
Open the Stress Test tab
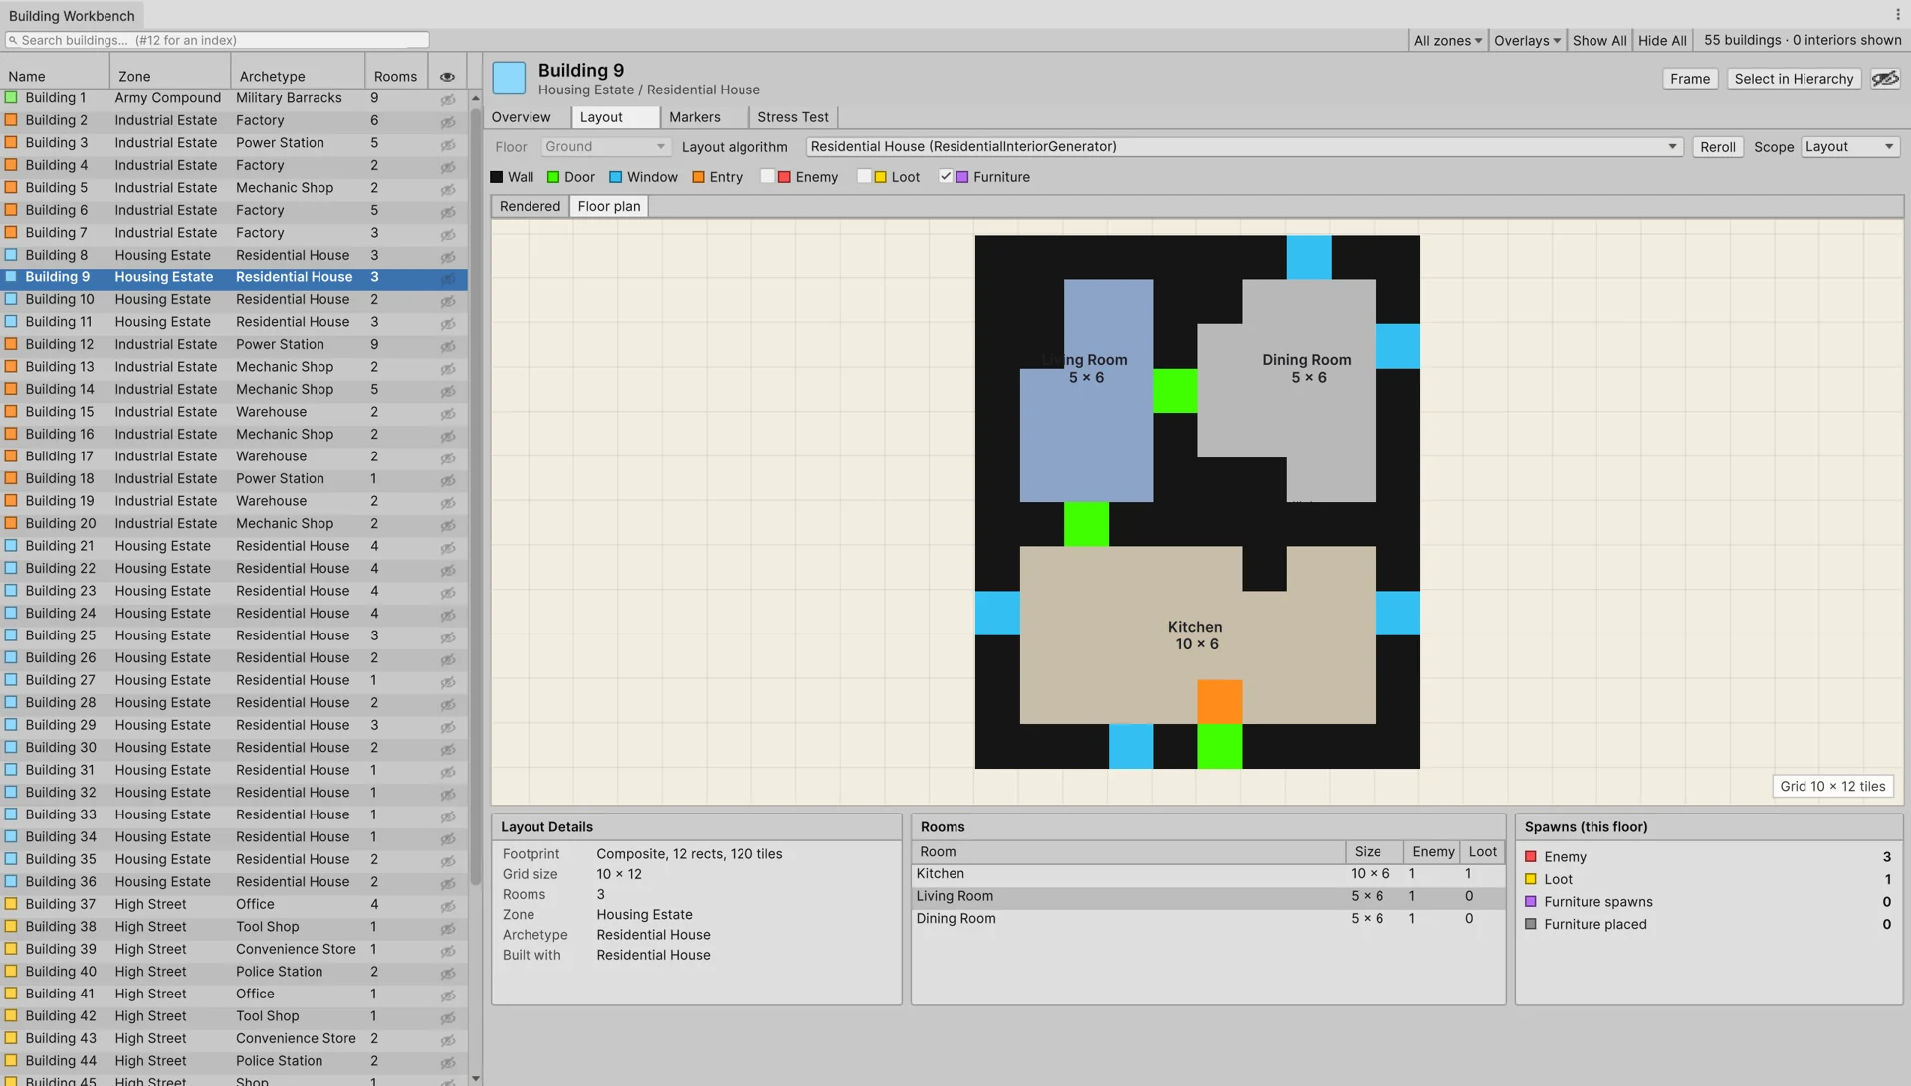792,117
